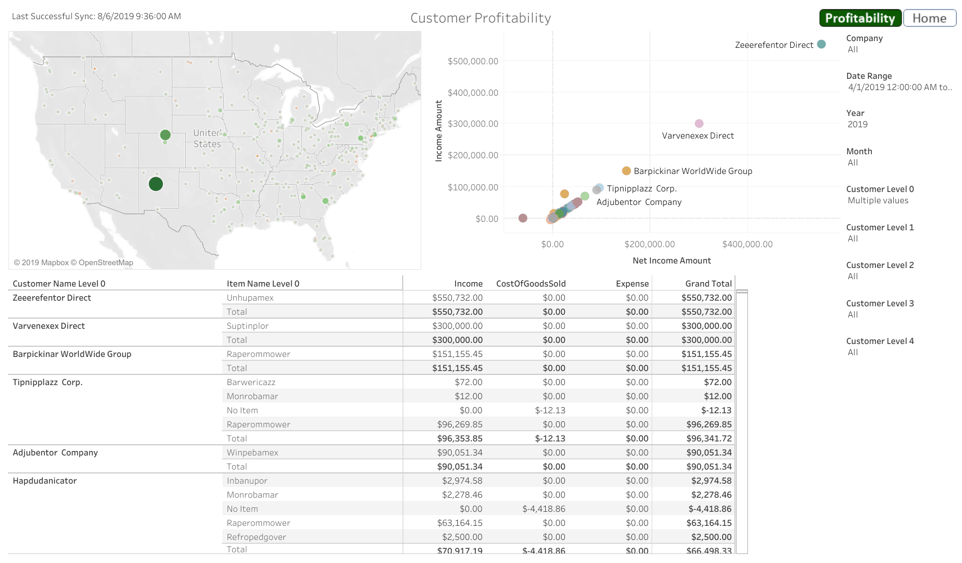Select the Hapdudanicator customer row label

click(x=44, y=481)
